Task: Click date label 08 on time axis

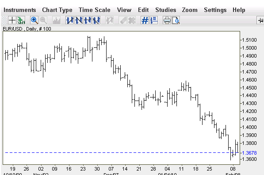Action: [233, 169]
